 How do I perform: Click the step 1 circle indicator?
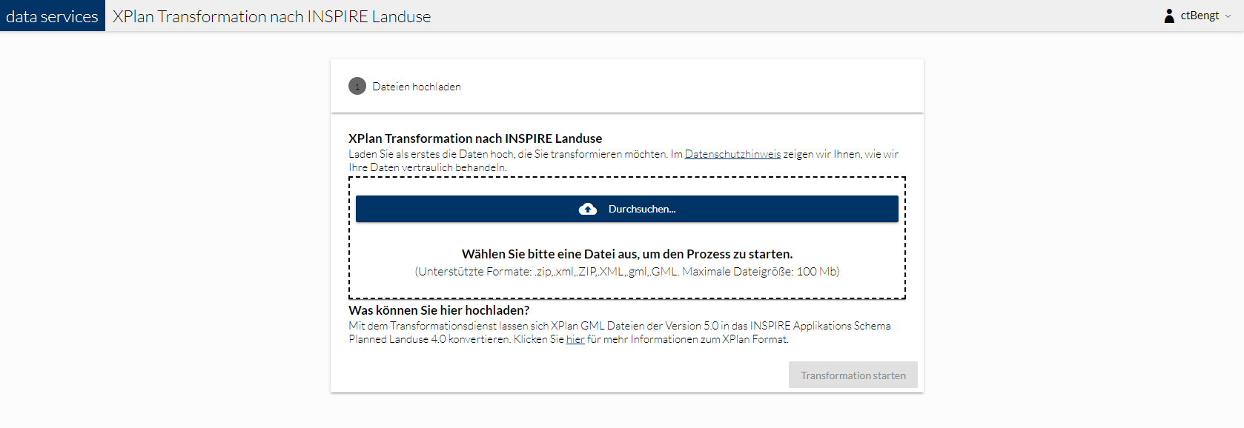point(357,87)
